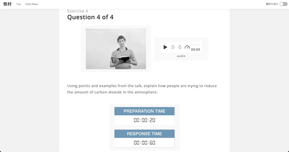This screenshot has height=152, width=289.
Task: Toggle the 翻訳を表示 switch
Action: [x=283, y=4]
